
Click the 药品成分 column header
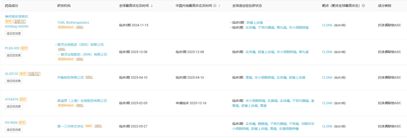coord(12,6)
